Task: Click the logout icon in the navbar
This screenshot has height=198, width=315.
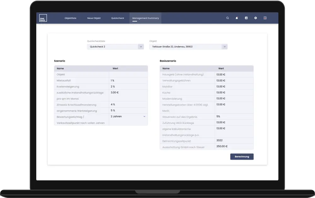Action: pos(265,18)
